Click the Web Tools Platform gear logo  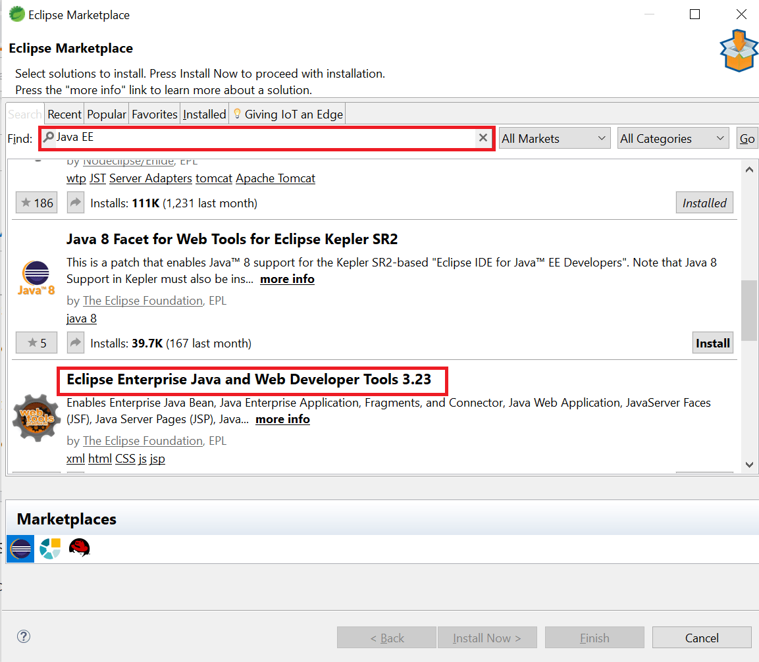point(36,417)
